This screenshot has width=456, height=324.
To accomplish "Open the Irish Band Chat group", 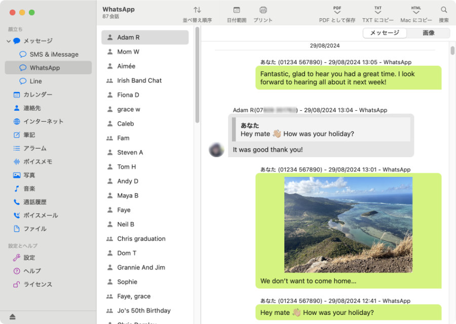I will click(145, 80).
